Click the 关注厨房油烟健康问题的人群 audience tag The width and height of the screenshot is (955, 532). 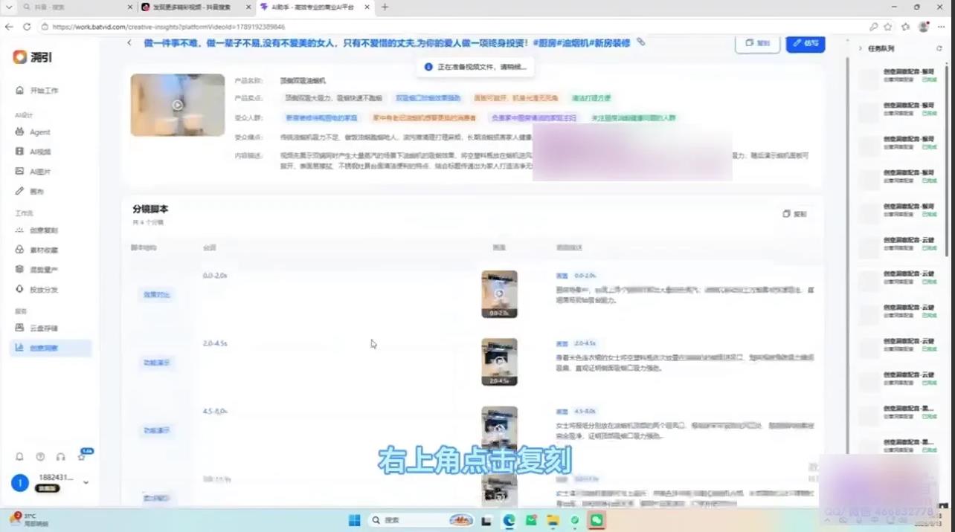coord(633,117)
